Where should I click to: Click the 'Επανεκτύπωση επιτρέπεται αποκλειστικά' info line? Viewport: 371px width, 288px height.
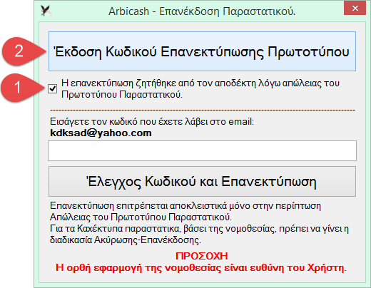(x=185, y=206)
